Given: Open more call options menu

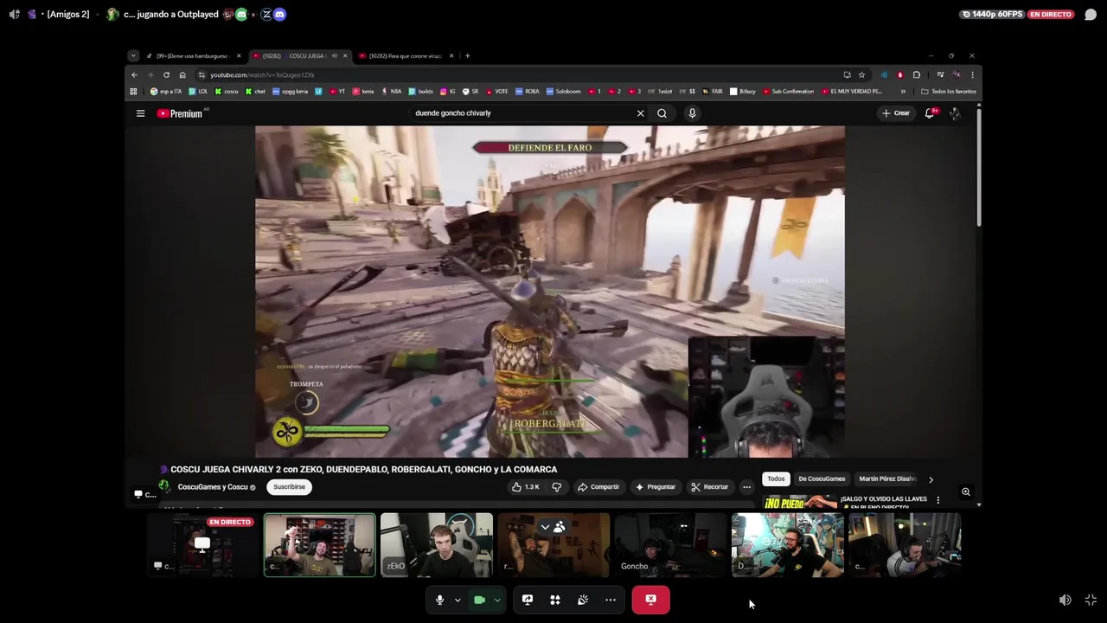Looking at the screenshot, I should tap(611, 600).
